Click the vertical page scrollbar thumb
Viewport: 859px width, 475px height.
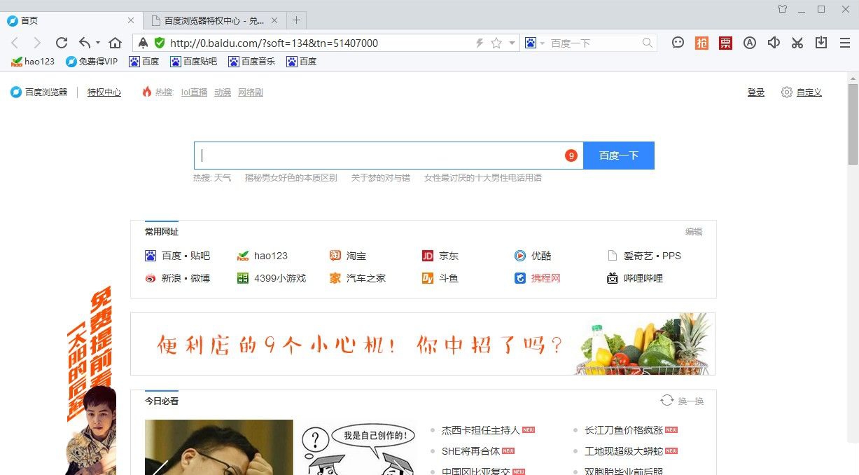853,124
